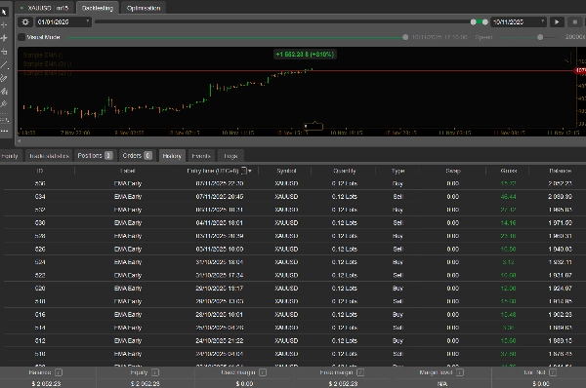Screen dimensions: 586x388
Task: Select trade row with entry time 04/11/2025 18:01
Action: (x=293, y=222)
